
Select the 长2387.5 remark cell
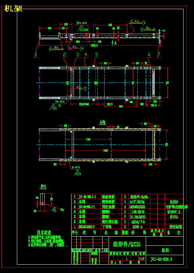pos(173,212)
